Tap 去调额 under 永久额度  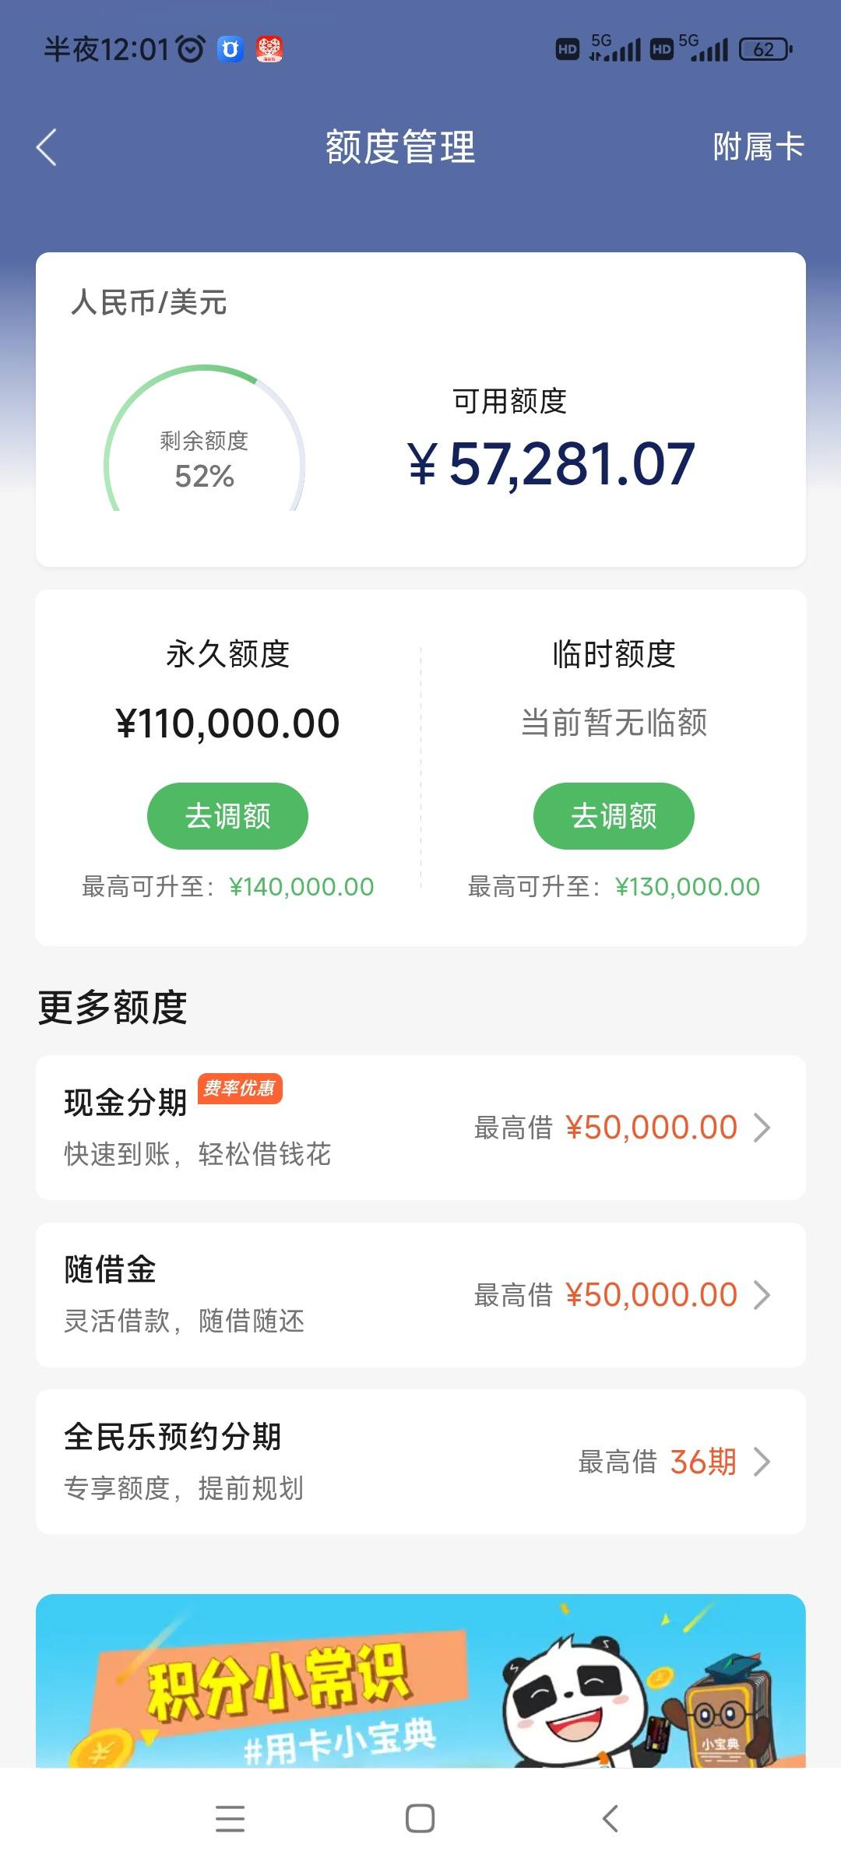pos(227,816)
